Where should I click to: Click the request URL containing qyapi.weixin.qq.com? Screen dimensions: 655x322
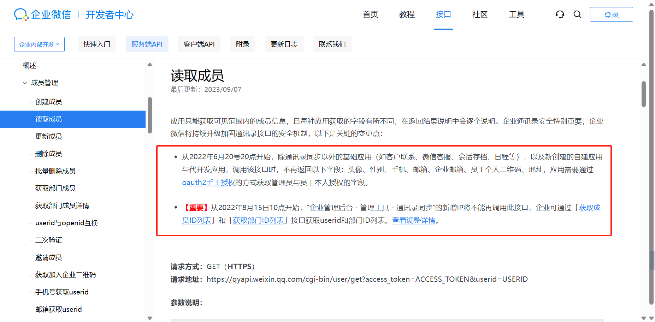click(367, 280)
